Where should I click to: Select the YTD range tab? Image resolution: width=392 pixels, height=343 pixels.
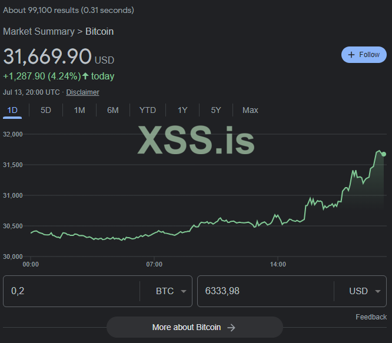pos(148,110)
